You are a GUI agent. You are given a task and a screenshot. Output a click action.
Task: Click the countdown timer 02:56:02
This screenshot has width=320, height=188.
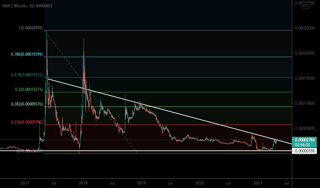pos(302,145)
